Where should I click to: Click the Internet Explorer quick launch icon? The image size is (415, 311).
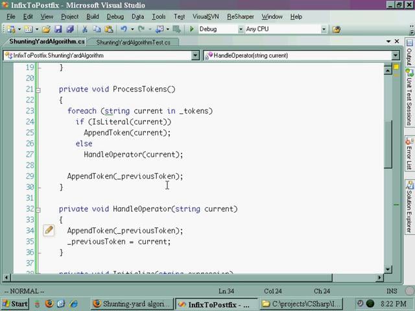(x=74, y=304)
